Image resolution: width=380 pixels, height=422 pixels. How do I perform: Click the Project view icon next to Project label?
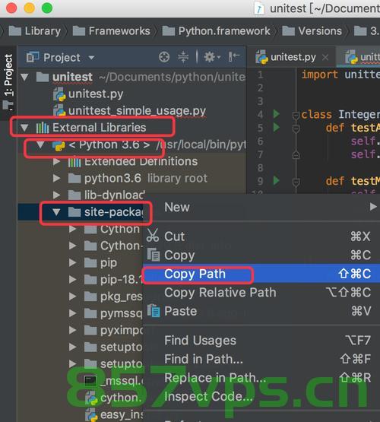click(33, 57)
